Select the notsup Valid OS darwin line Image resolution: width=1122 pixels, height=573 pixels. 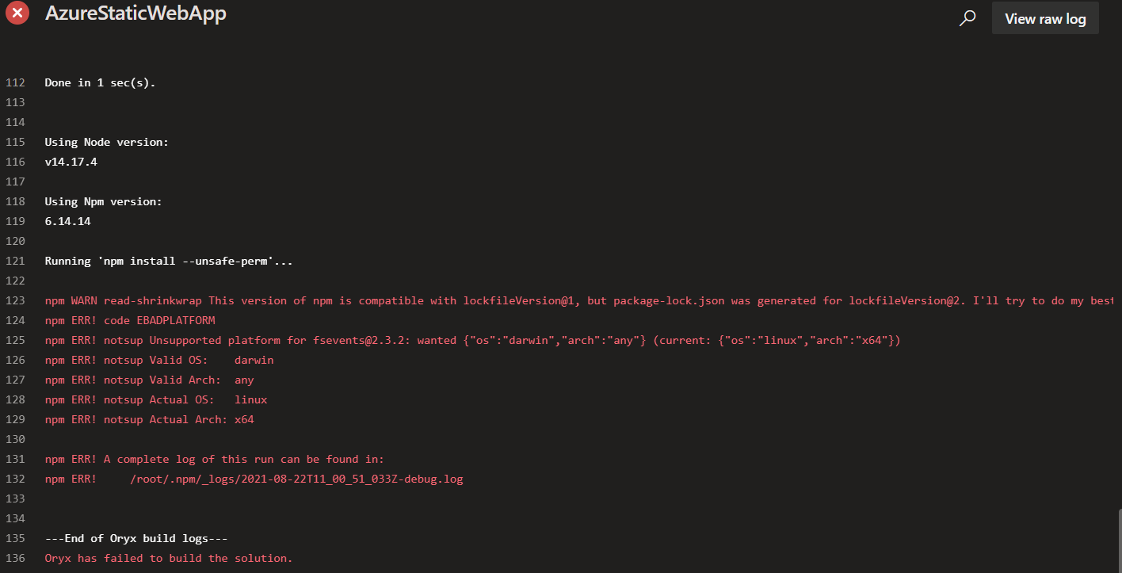coord(158,359)
